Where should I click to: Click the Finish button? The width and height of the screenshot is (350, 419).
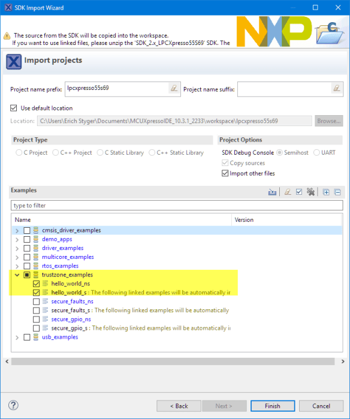tap(273, 406)
